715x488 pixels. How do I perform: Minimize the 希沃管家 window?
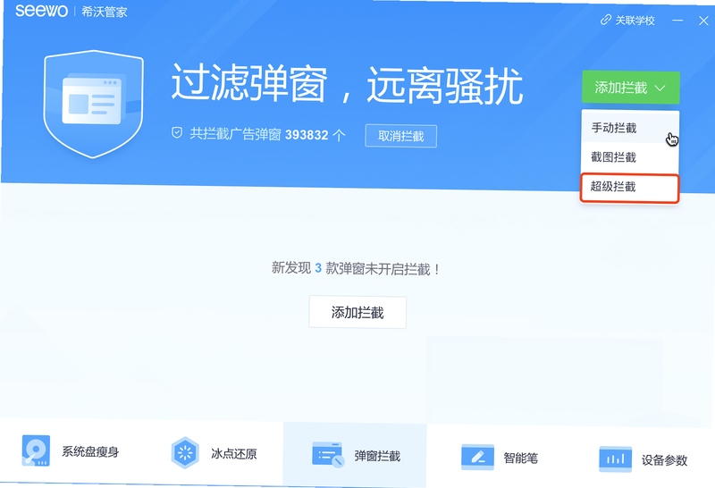coord(677,21)
